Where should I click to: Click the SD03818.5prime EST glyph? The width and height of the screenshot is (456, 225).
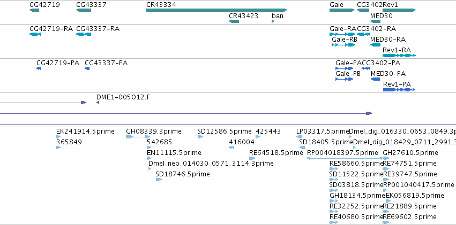click(x=334, y=190)
